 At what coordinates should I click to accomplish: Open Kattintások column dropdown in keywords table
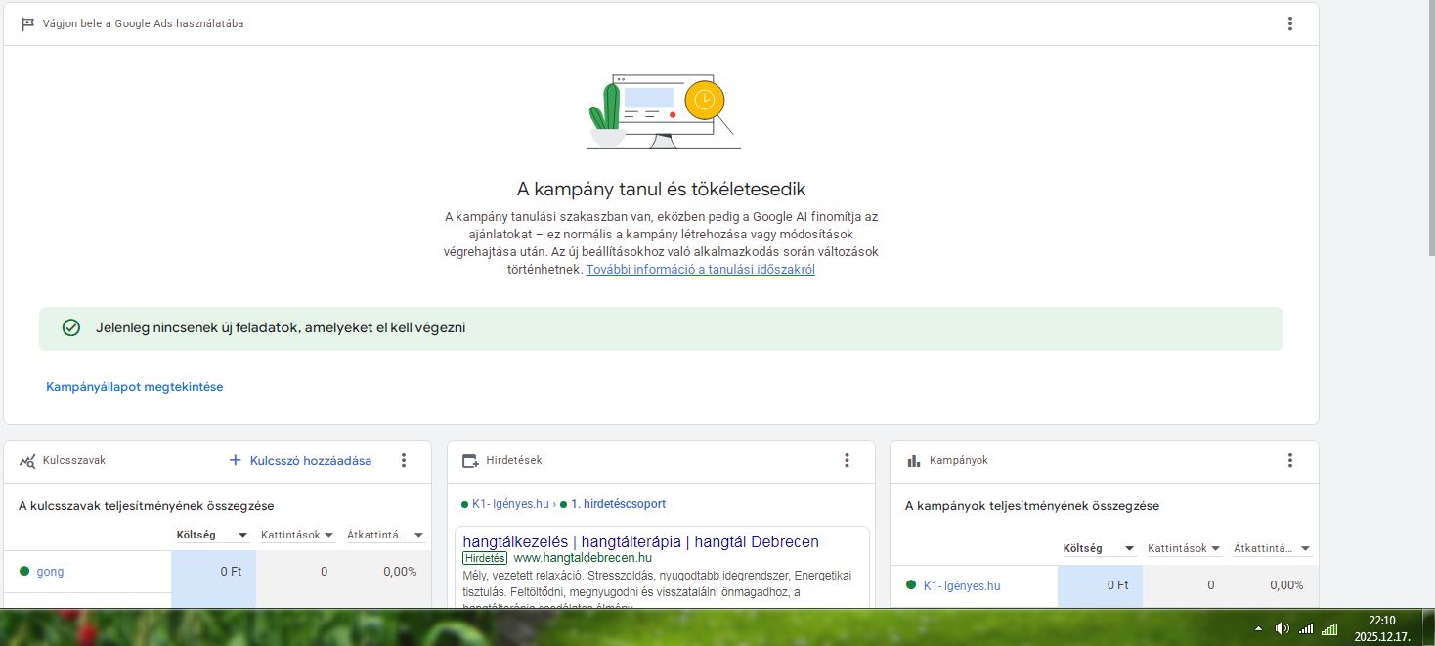click(x=328, y=535)
